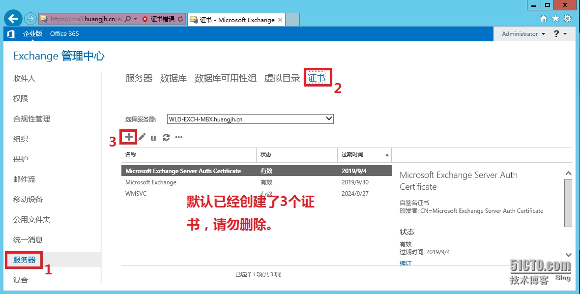
Task: Open 统一消息 in the left navigation
Action: point(28,239)
